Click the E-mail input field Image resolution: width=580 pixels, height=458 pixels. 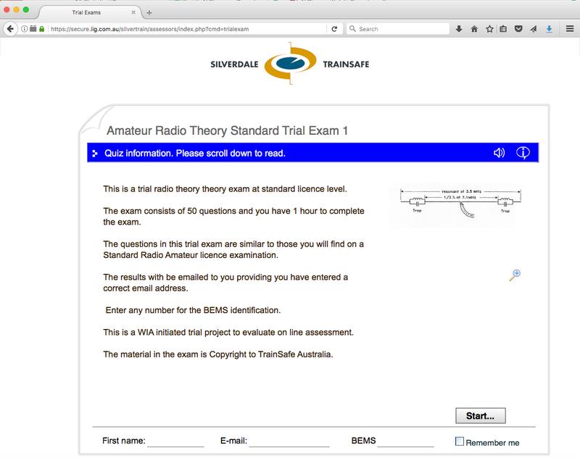coord(289,440)
